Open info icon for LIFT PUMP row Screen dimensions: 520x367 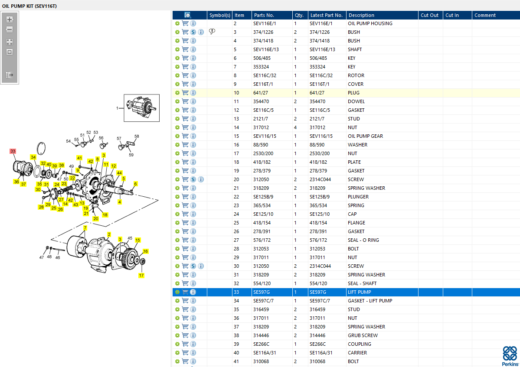pos(193,292)
